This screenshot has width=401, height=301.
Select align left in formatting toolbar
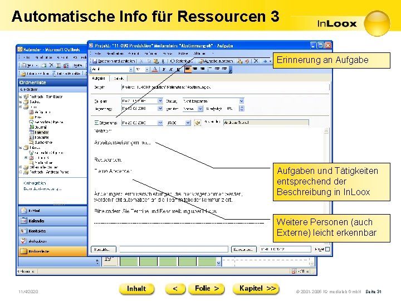point(188,69)
